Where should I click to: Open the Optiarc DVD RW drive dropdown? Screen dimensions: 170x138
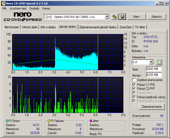(107, 17)
